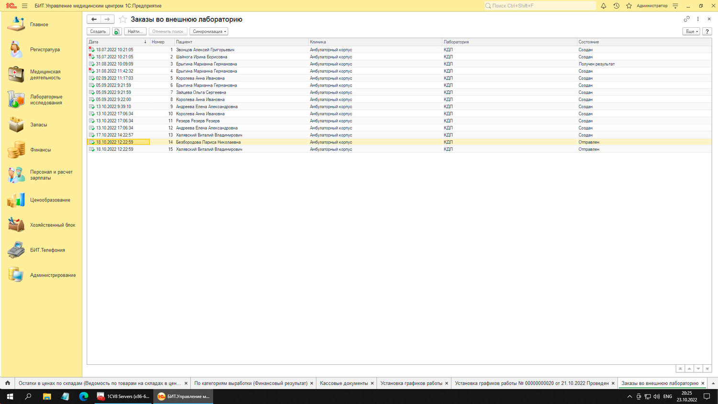The width and height of the screenshot is (718, 404).
Task: Open File Explorer from taskbar
Action: pyautogui.click(x=47, y=396)
